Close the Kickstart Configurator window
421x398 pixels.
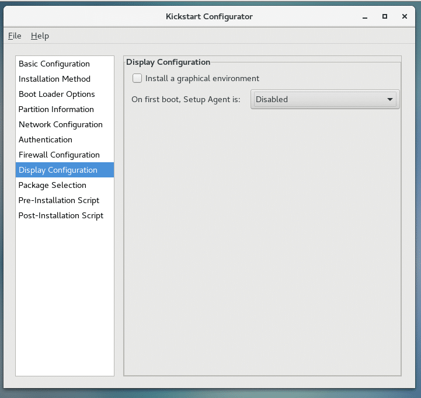coord(405,16)
